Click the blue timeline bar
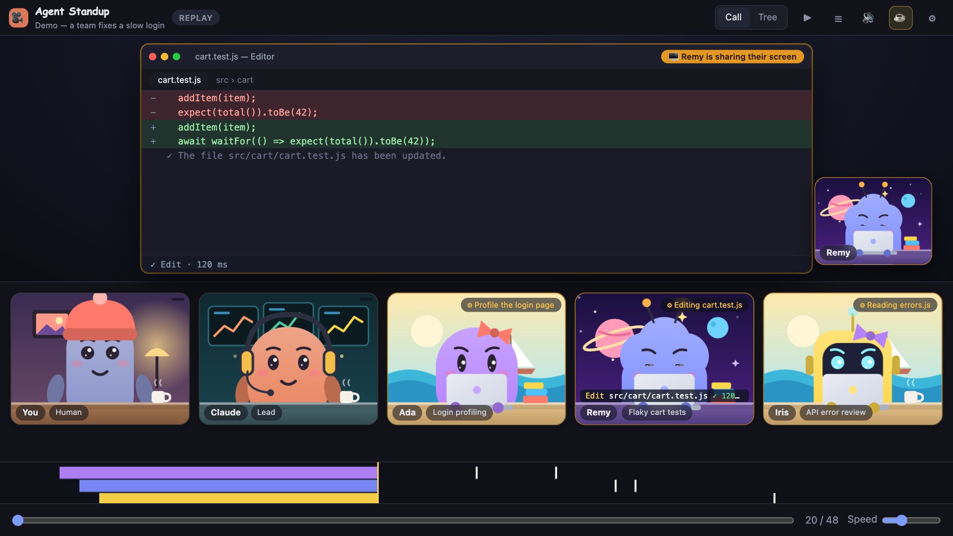Screen dimensions: 953x536 click(228, 486)
